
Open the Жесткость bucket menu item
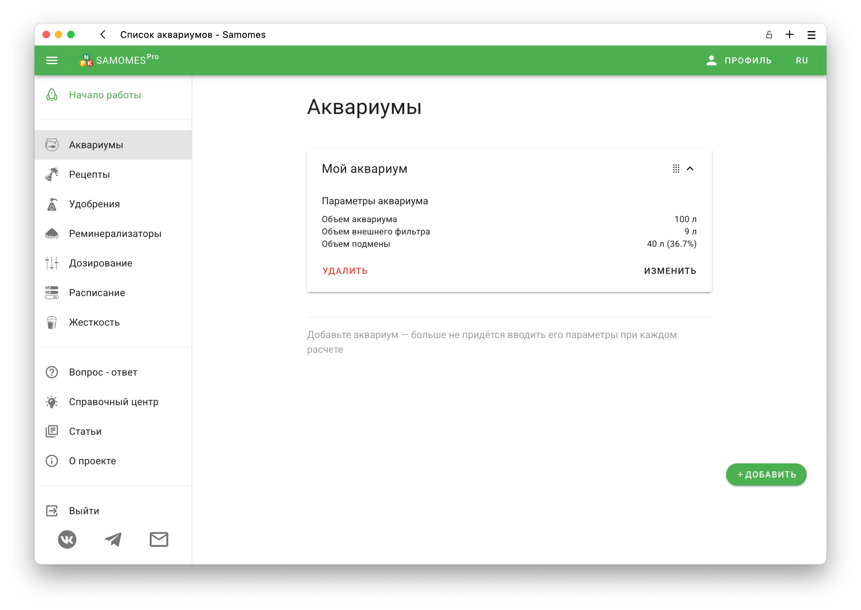pos(94,322)
